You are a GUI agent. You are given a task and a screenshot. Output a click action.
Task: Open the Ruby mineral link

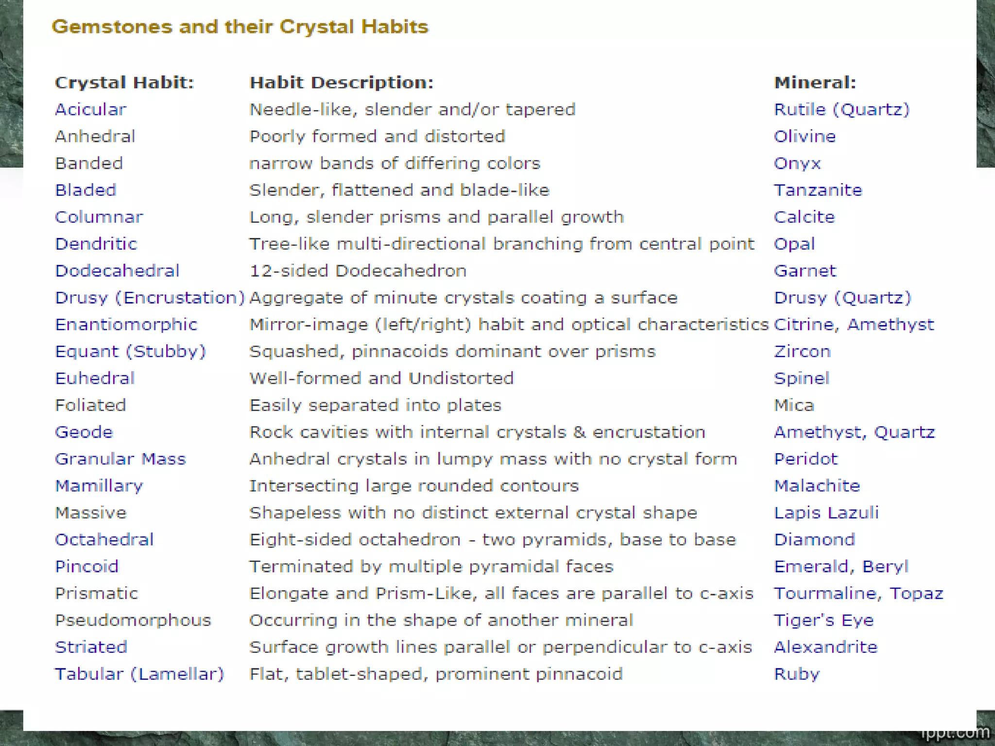796,674
